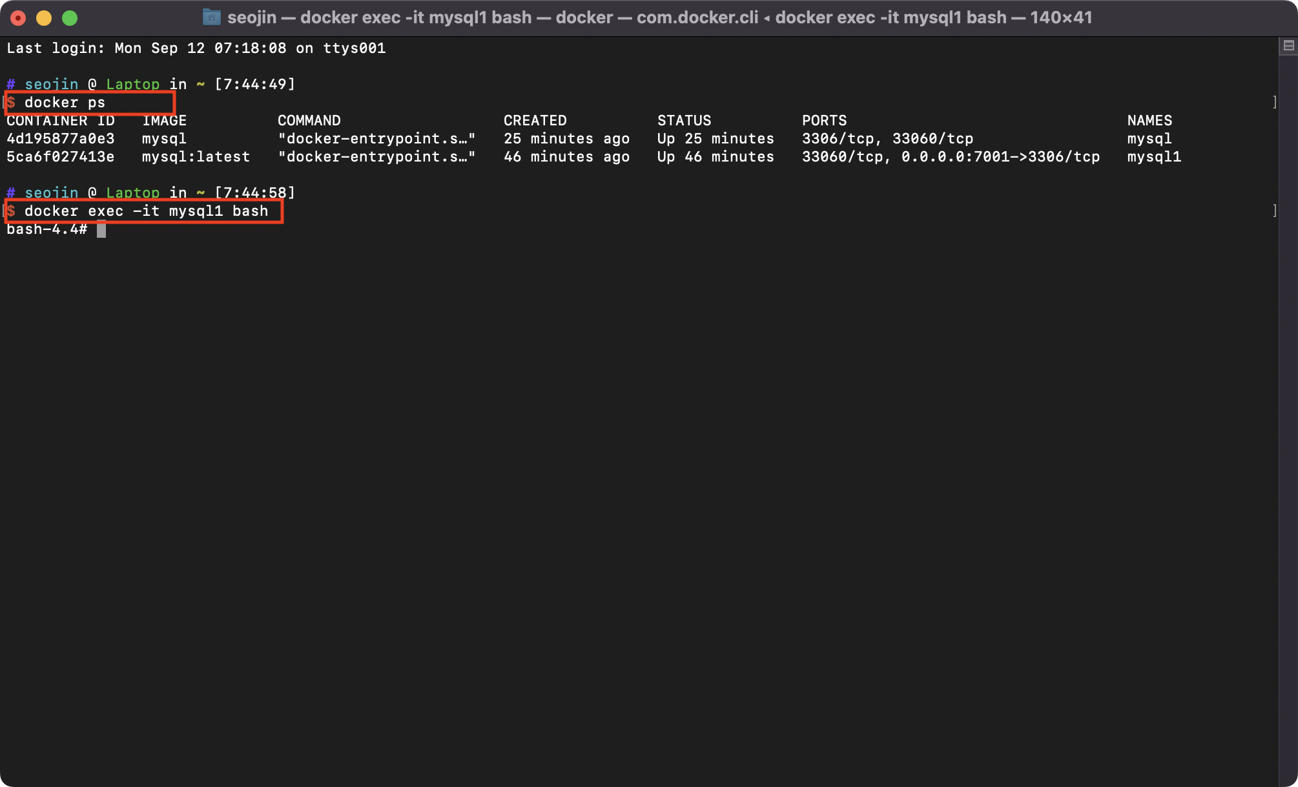The height and width of the screenshot is (787, 1298).
Task: Click the 'mysql1' name in NAMES column
Action: (1154, 157)
